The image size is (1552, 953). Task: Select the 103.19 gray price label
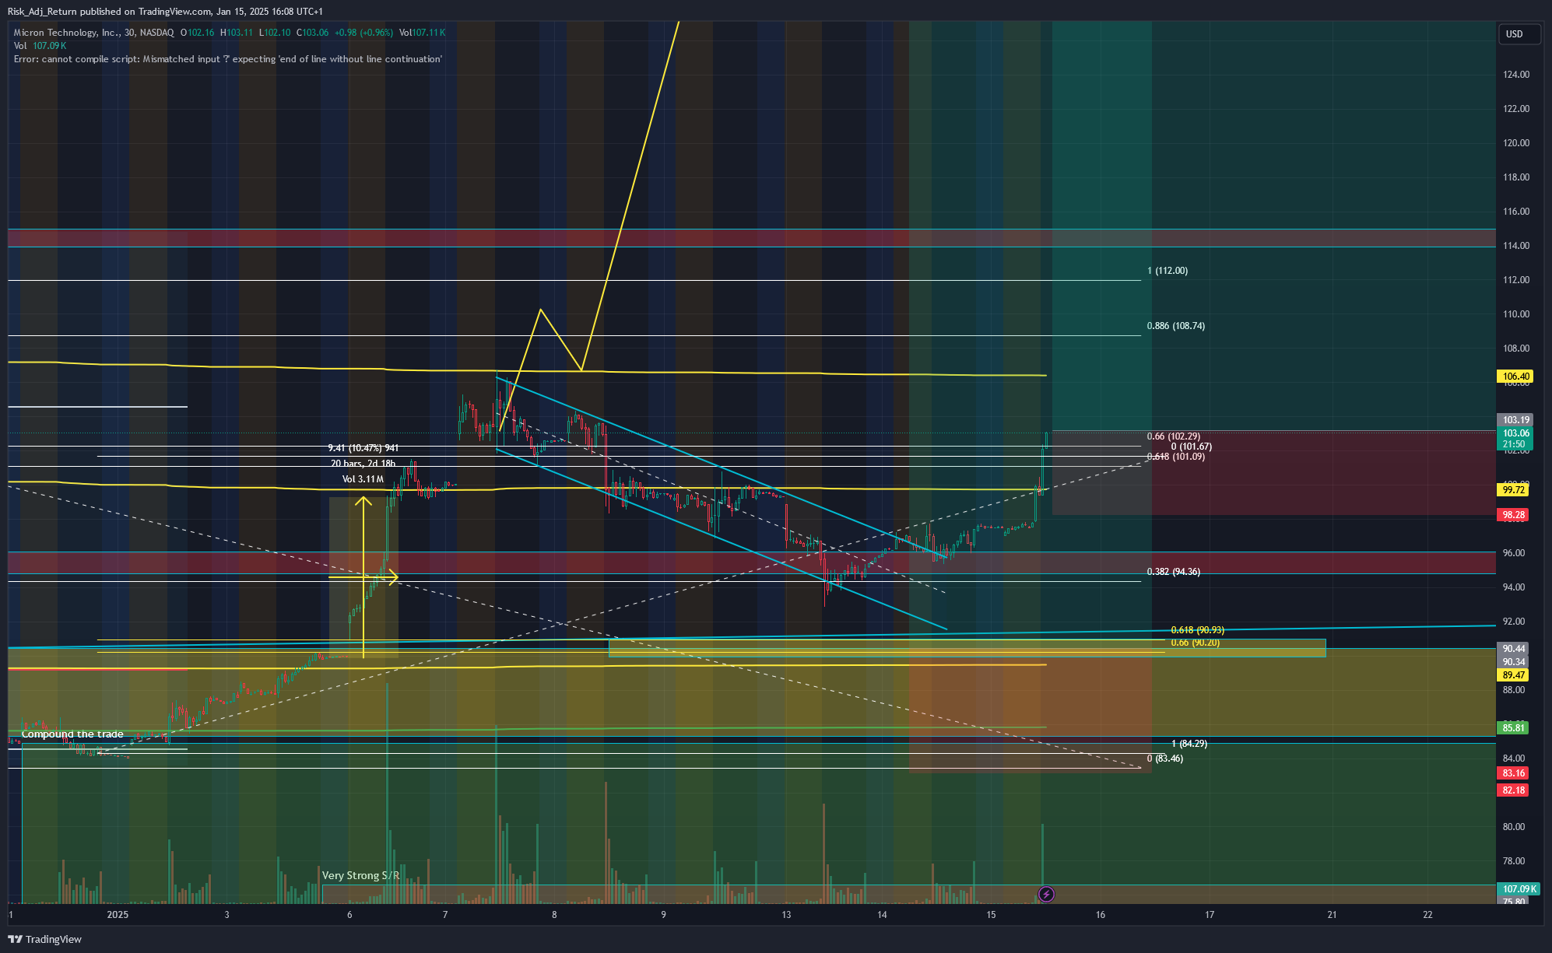coord(1515,420)
